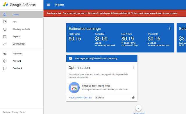Click the Reports chart icon

5,36
